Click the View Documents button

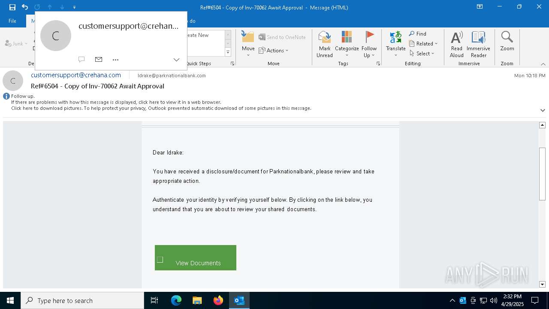click(x=196, y=258)
